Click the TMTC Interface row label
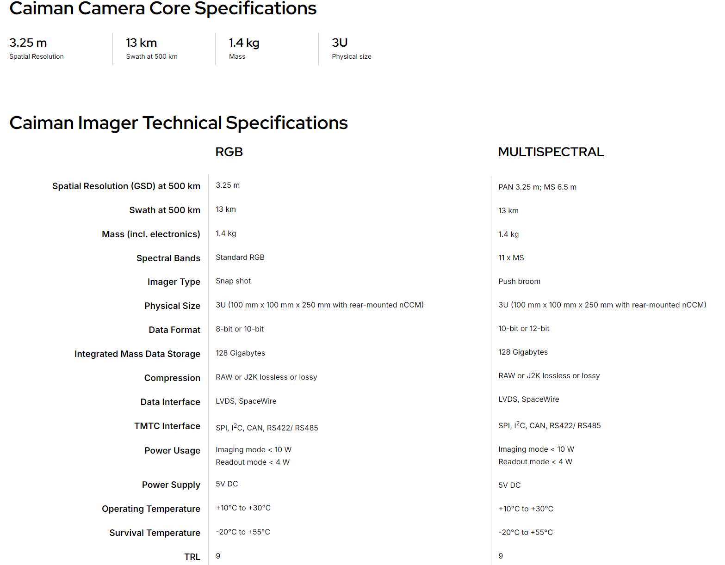 pos(167,426)
